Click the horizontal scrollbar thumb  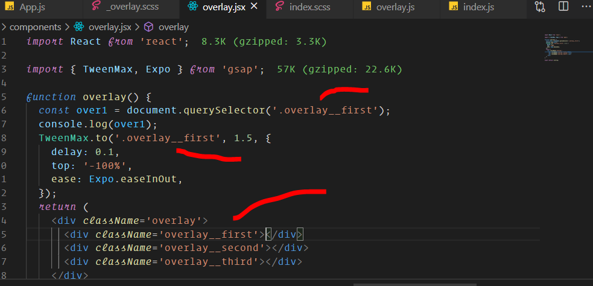pyautogui.click(x=415, y=284)
